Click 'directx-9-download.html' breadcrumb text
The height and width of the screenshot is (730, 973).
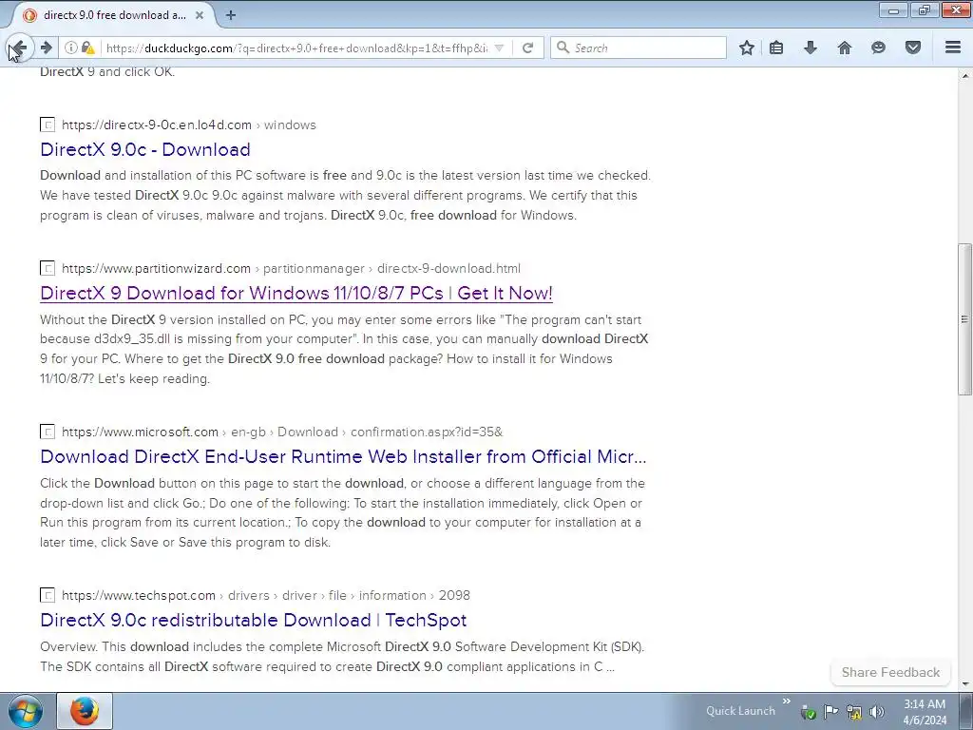448,268
